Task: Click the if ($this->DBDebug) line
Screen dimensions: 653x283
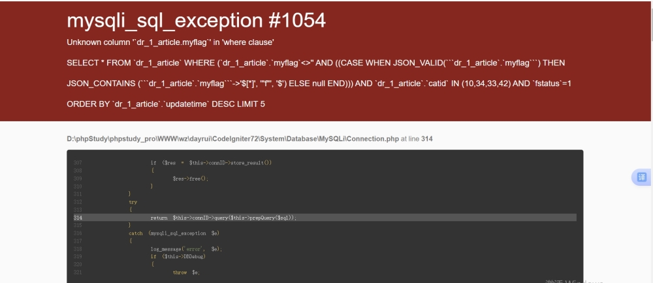Action: tap(178, 257)
